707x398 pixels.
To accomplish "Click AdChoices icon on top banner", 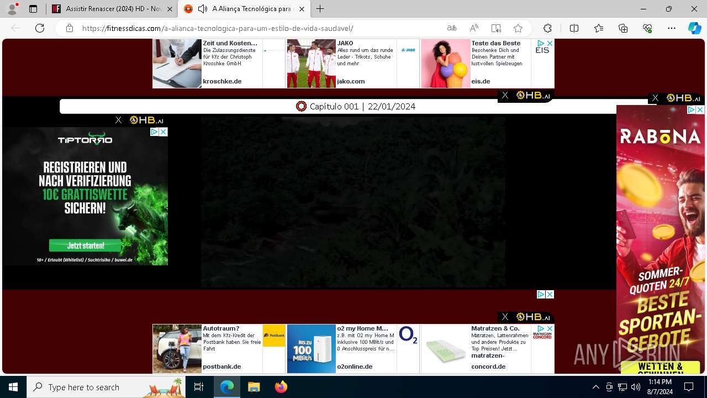I will coord(541,43).
